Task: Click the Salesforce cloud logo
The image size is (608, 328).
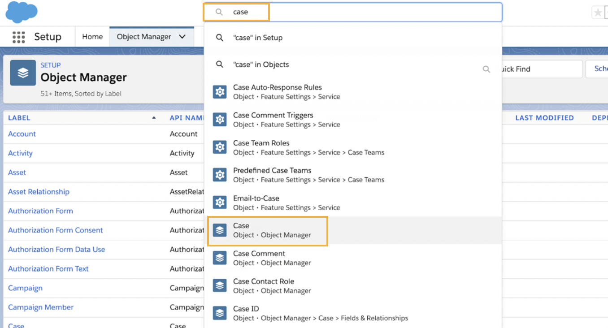Action: [21, 12]
